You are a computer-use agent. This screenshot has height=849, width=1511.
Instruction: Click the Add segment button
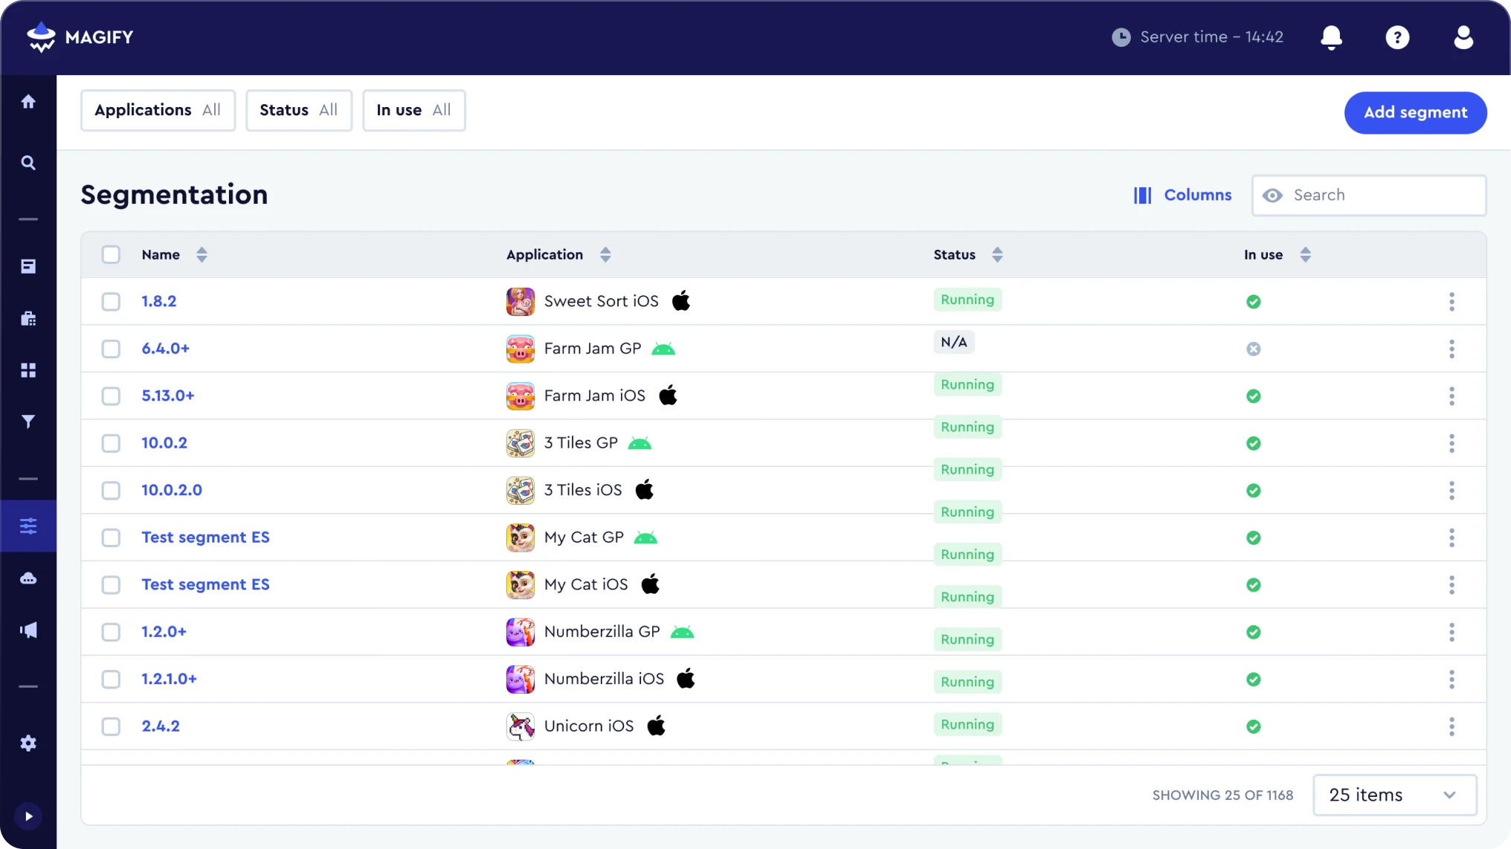(1415, 112)
